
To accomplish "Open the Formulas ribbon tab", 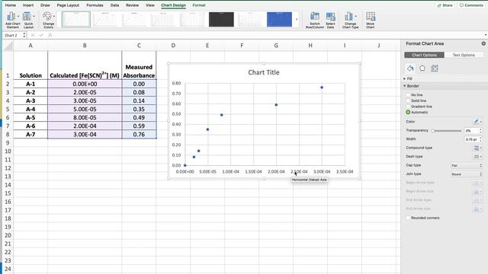I will (95, 5).
